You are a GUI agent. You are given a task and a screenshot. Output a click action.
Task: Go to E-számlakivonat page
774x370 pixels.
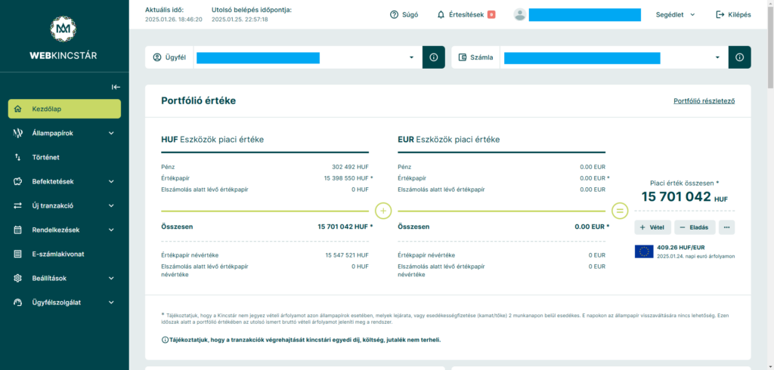(x=57, y=254)
